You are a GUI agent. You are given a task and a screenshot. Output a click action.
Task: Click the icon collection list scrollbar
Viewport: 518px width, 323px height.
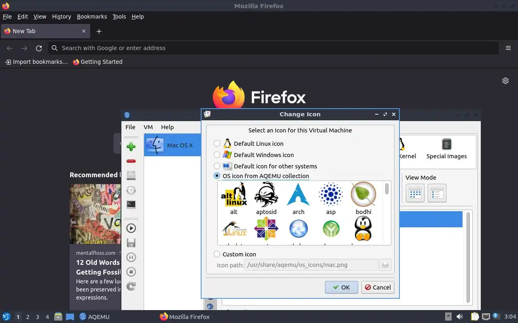[387, 189]
